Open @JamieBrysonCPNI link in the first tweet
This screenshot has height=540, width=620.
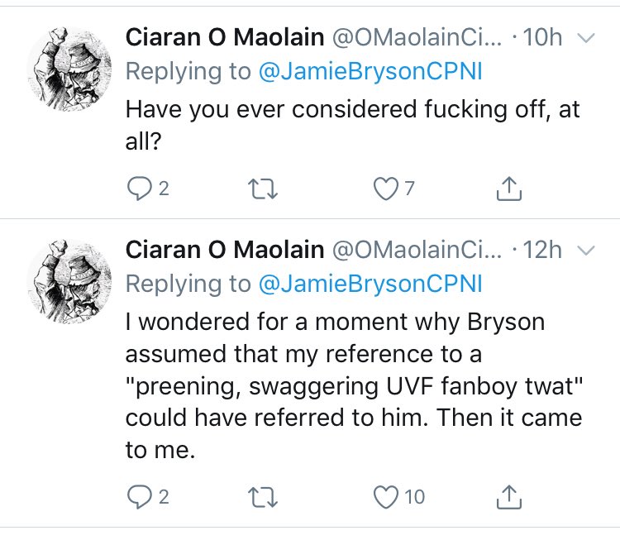pos(370,71)
